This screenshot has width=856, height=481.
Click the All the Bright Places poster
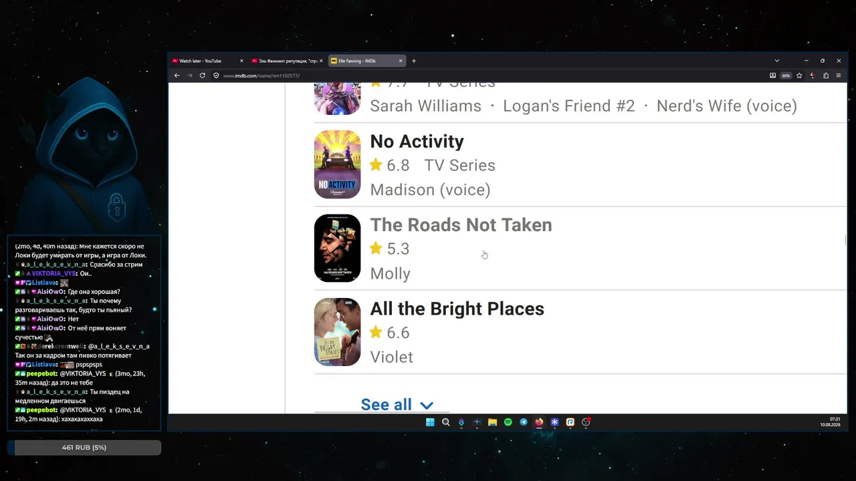point(337,332)
